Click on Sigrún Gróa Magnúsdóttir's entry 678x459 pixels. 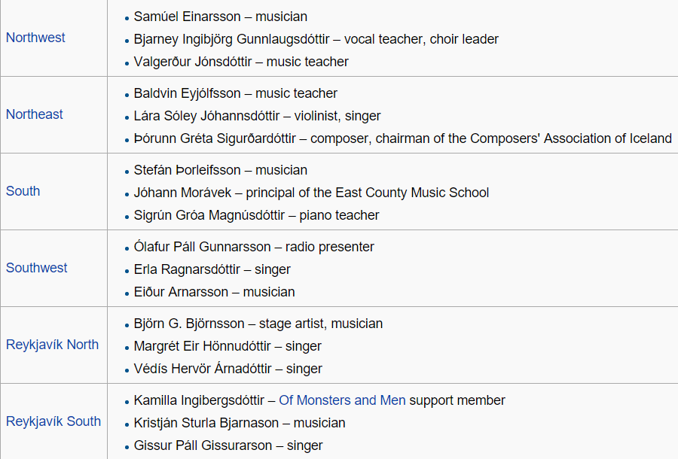209,215
